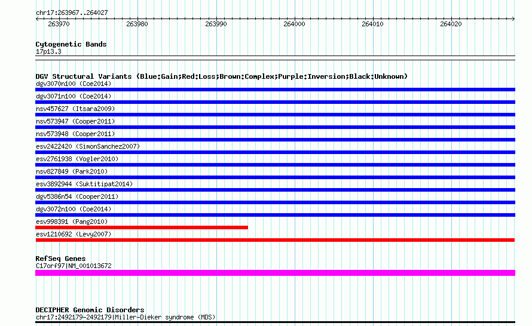Click the blue bar under nsv827849
Screen dimensions: 532x326
pos(275,177)
